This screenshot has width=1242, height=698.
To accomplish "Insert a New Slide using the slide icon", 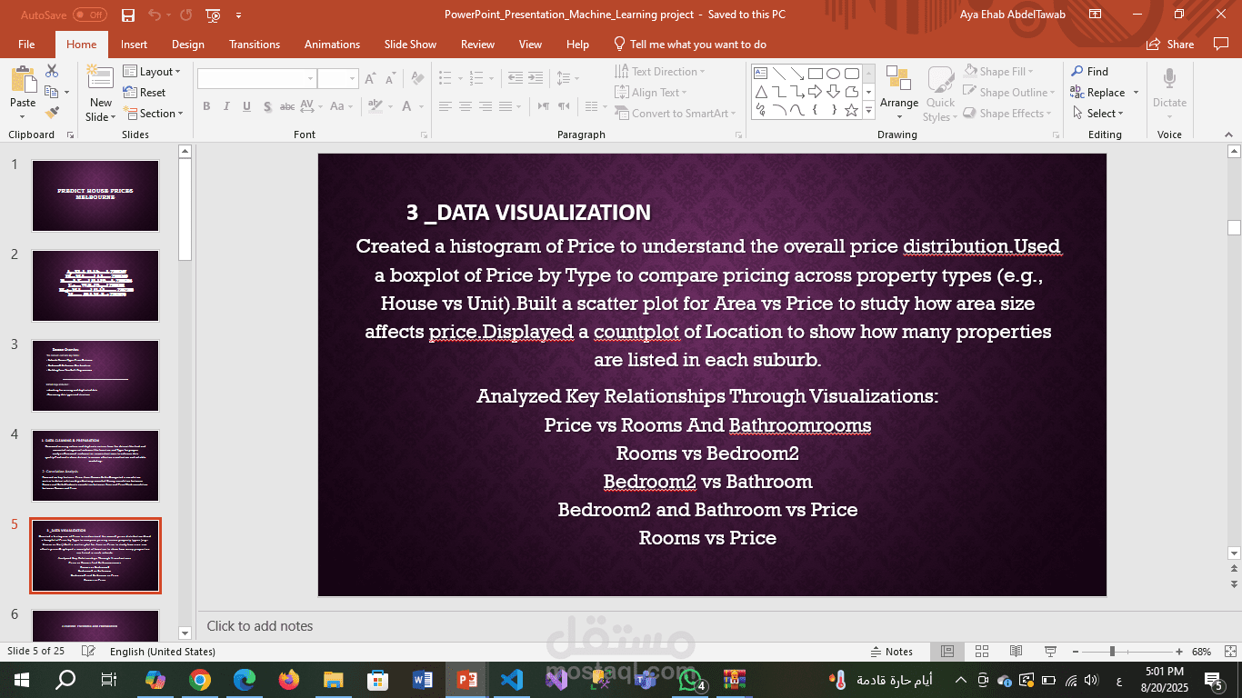I will point(100,76).
